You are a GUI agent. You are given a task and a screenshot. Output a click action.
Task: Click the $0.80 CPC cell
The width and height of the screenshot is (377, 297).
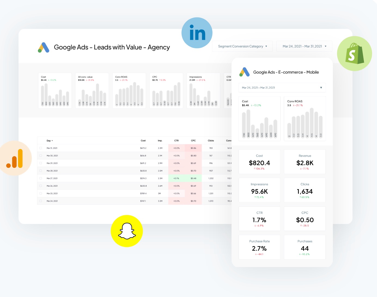[193, 156]
